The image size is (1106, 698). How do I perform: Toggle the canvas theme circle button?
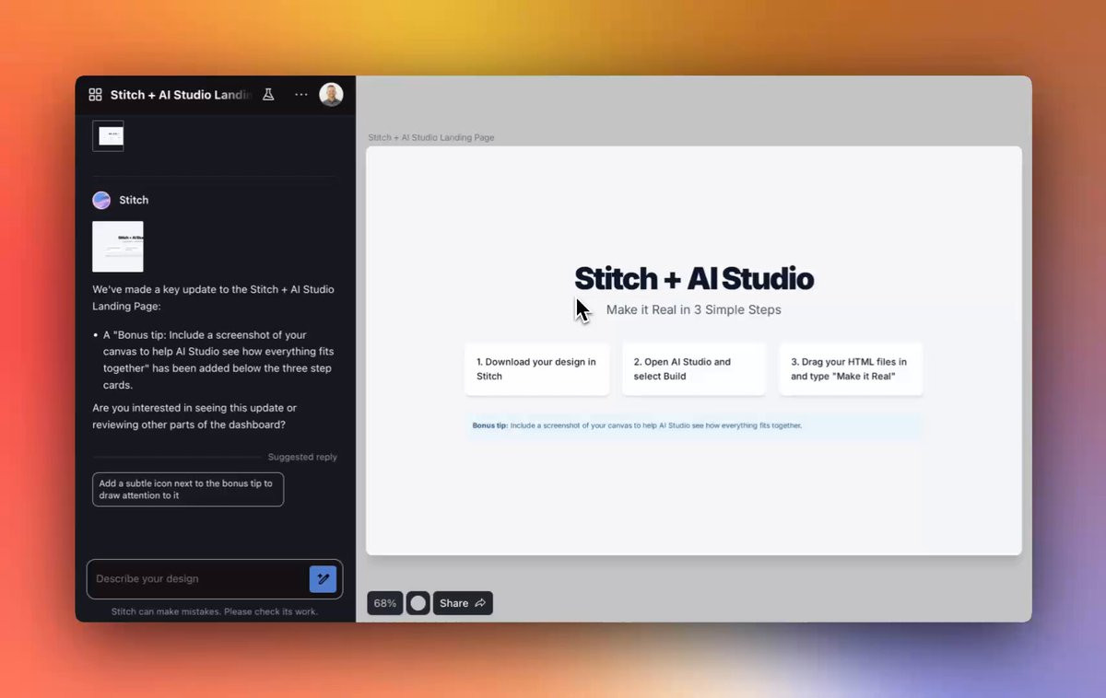[418, 603]
